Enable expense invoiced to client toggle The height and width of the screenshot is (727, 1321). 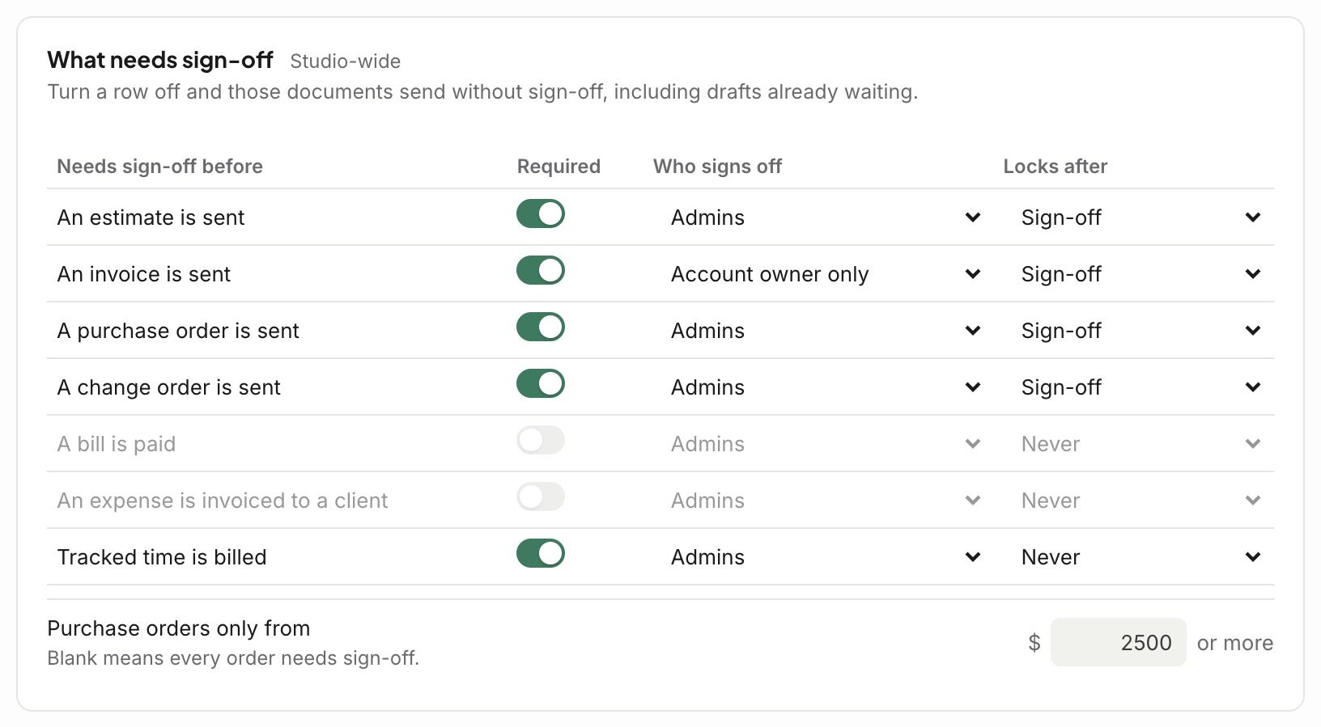point(541,497)
